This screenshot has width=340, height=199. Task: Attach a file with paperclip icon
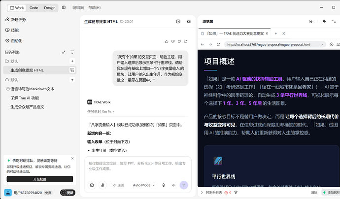click(102, 185)
